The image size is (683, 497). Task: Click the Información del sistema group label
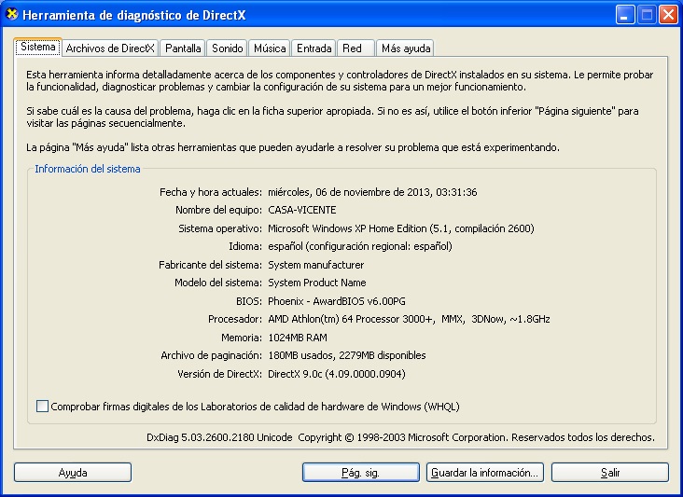[88, 169]
